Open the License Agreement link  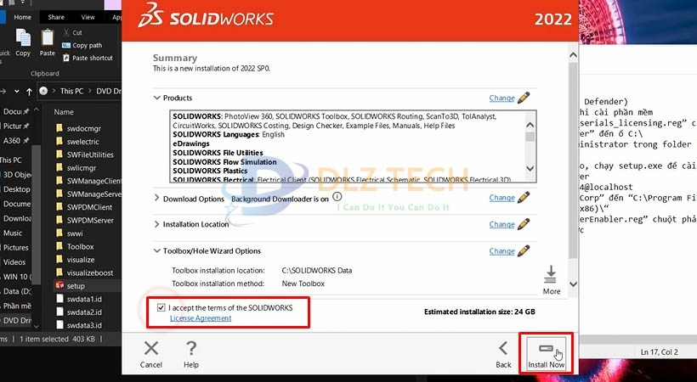click(201, 318)
